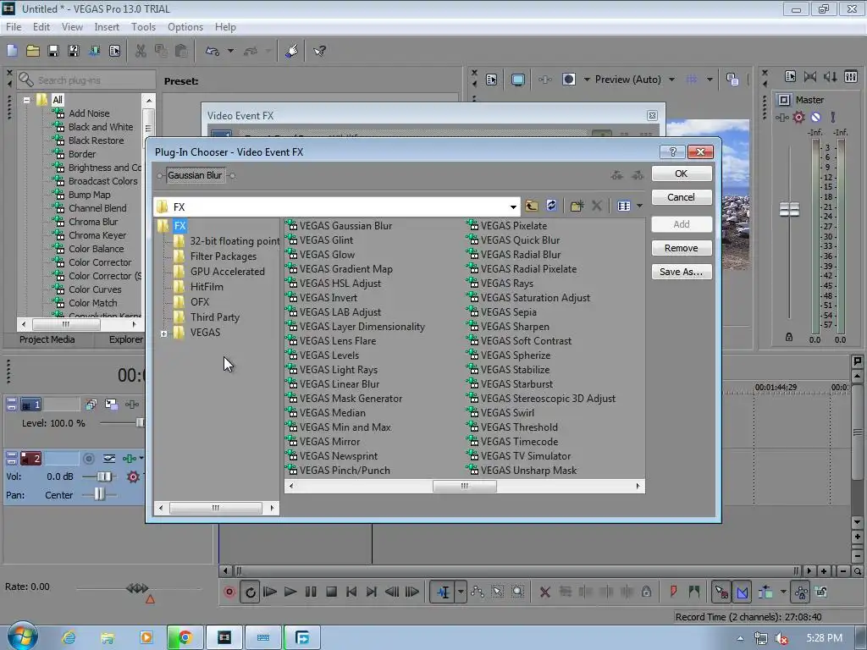
Task: Open the edit tool dropdown arrow in transport
Action: click(x=460, y=592)
